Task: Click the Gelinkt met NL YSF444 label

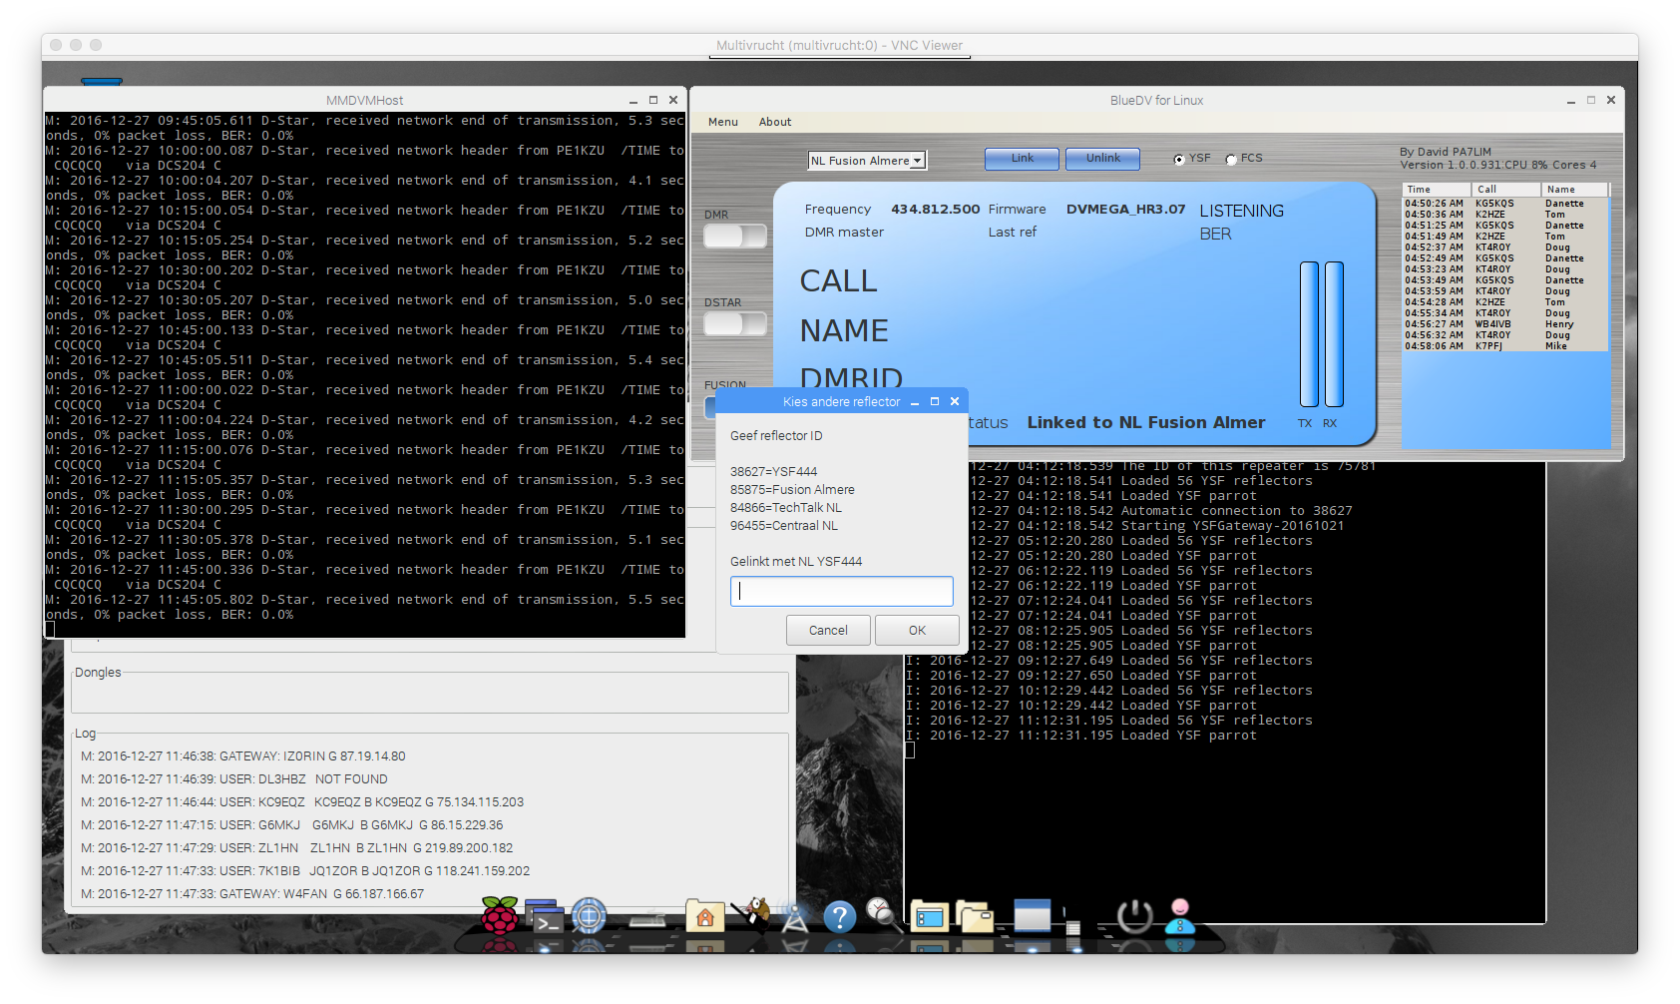Action: pyautogui.click(x=796, y=562)
